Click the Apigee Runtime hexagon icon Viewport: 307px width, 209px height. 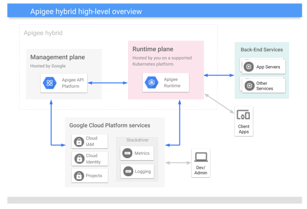point(152,83)
